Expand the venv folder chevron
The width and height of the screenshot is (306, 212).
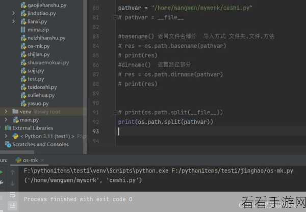[x=6, y=112]
